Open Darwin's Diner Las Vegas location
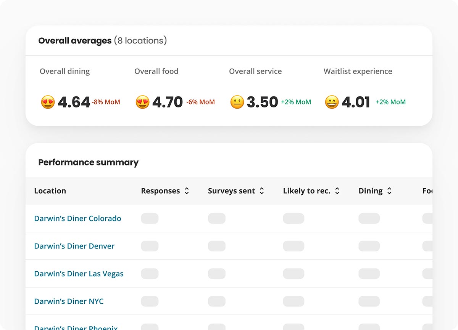Image resolution: width=458 pixels, height=330 pixels. pyautogui.click(x=79, y=274)
